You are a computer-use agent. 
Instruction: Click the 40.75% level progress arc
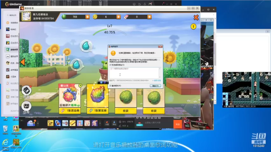point(109,31)
